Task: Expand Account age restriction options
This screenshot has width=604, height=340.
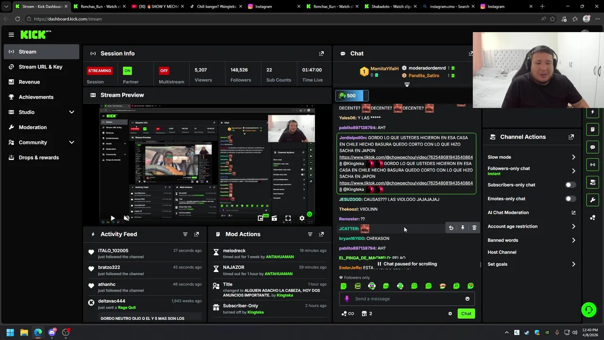Action: pos(573,227)
